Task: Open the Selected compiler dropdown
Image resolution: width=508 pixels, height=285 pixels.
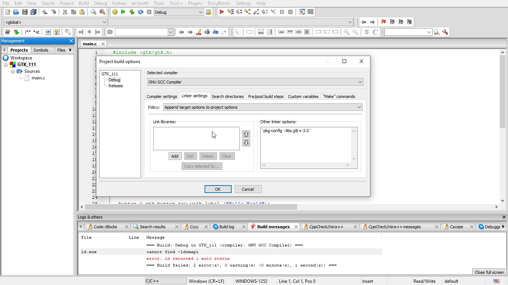Action: click(x=255, y=82)
